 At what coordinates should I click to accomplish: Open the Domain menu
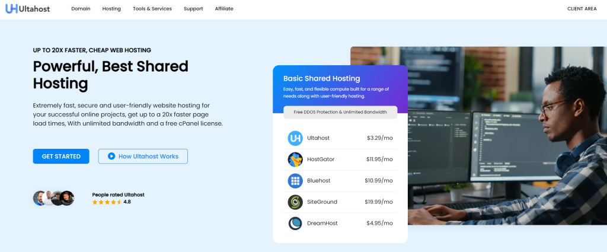point(81,8)
